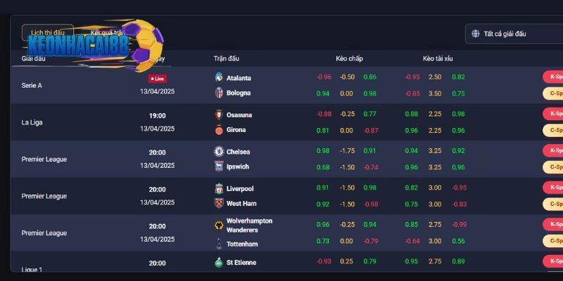Click the Osasuna team crest icon
The height and width of the screenshot is (281, 563).
point(218,115)
